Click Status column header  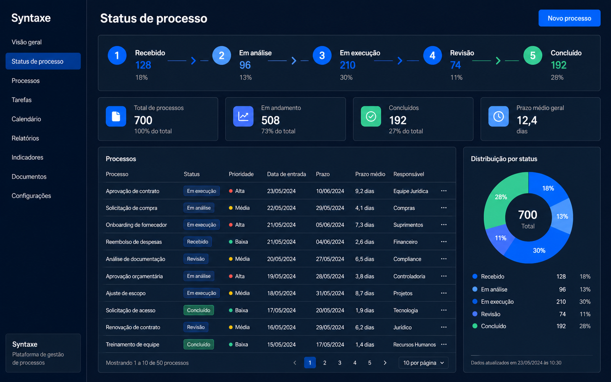(192, 174)
